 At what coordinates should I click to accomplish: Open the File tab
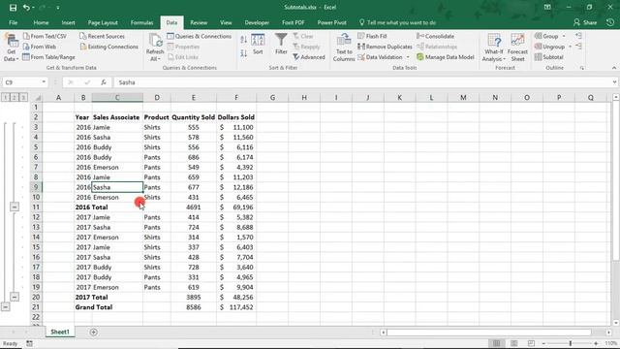(13, 22)
